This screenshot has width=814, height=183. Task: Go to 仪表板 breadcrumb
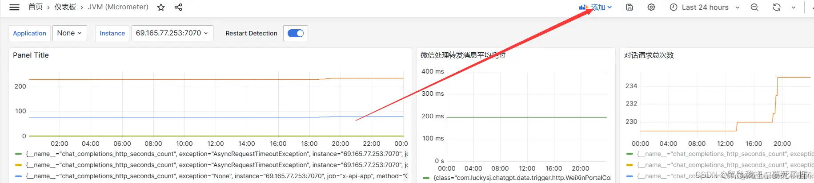coord(65,7)
